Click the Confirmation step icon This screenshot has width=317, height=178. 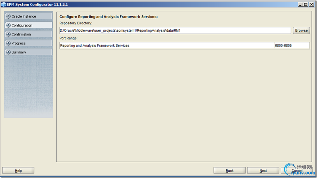(x=9, y=34)
